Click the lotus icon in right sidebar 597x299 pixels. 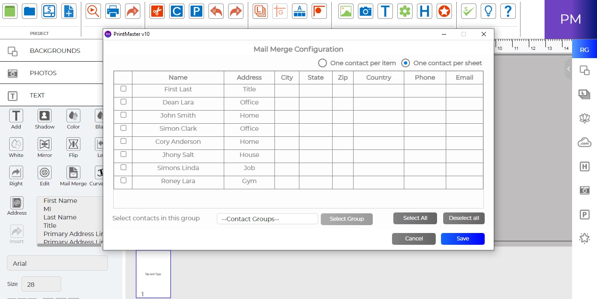pyautogui.click(x=584, y=118)
